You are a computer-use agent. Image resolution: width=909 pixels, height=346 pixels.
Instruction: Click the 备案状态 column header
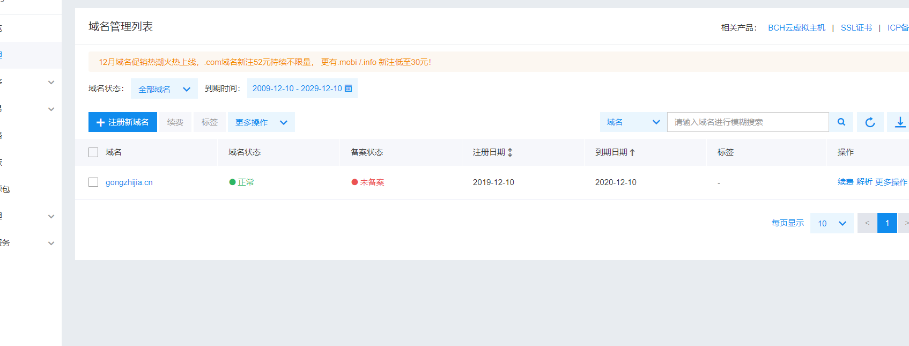click(367, 152)
